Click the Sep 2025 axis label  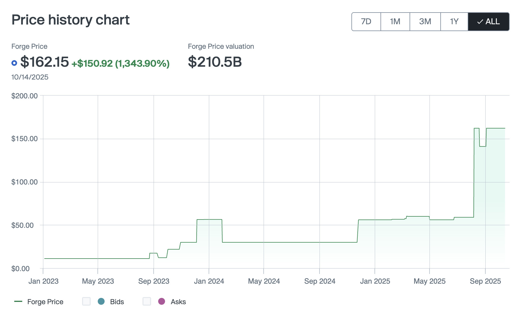[485, 281]
